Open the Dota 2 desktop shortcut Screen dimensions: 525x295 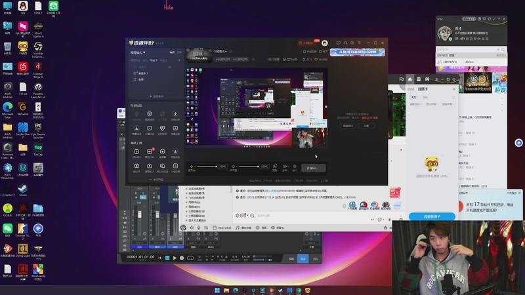point(38,7)
